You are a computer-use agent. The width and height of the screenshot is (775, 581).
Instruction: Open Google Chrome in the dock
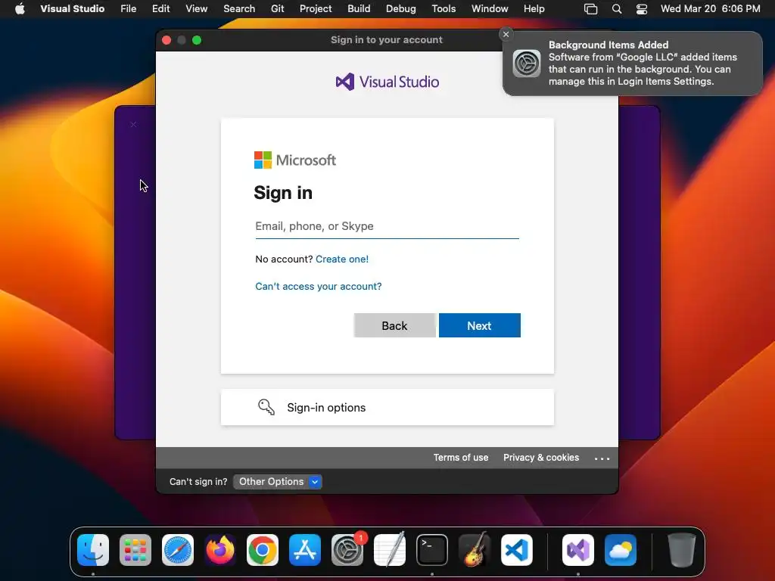click(263, 550)
